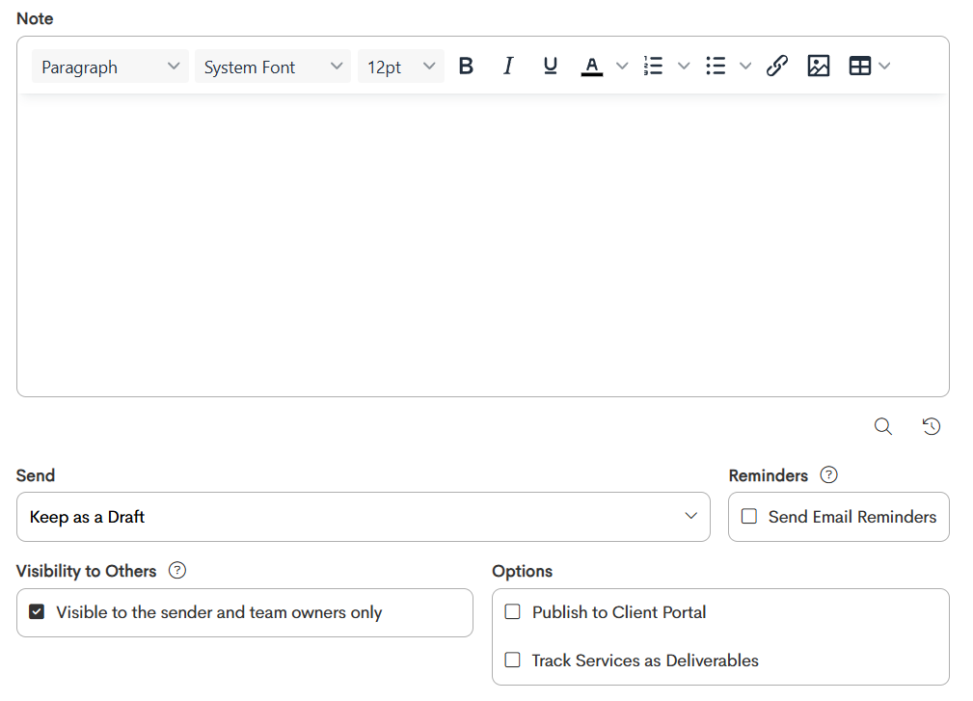Show help for Visibility to Others

177,570
